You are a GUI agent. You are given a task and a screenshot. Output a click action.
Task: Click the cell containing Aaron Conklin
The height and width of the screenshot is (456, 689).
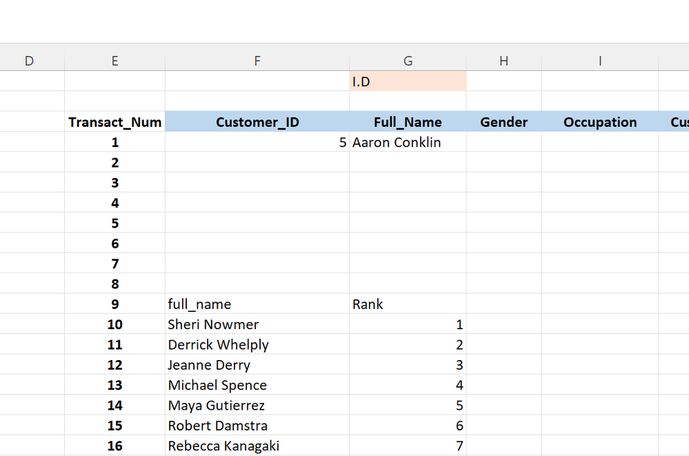(x=408, y=142)
